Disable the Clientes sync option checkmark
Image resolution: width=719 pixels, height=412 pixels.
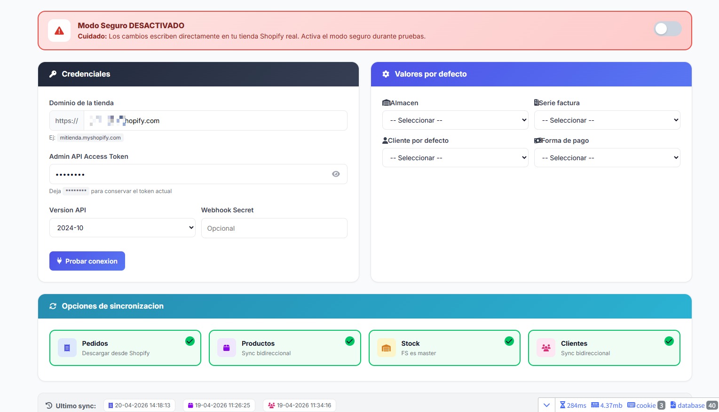point(669,341)
